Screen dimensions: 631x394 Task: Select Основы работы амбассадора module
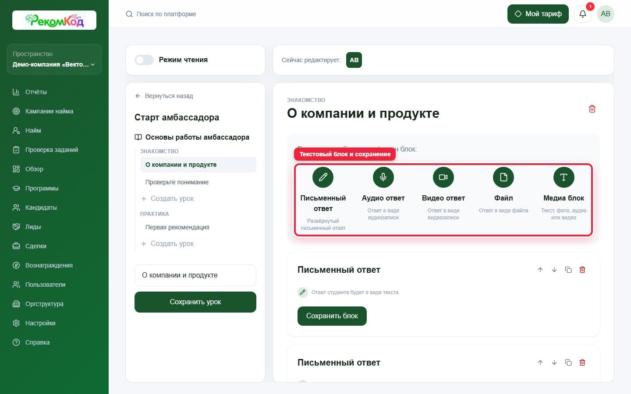pyautogui.click(x=192, y=137)
